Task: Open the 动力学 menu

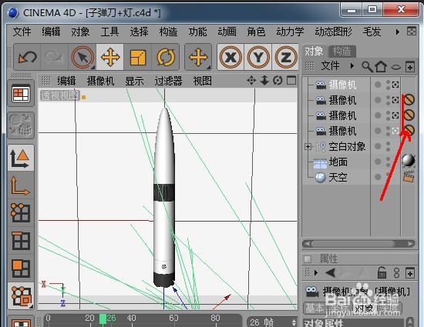Action: (x=290, y=32)
